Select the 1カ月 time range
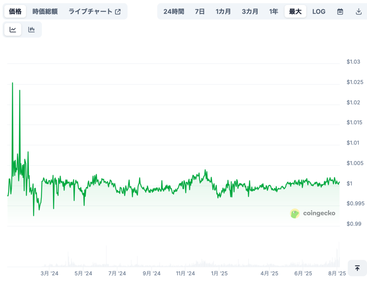Image resolution: width=367 pixels, height=283 pixels. (x=223, y=11)
